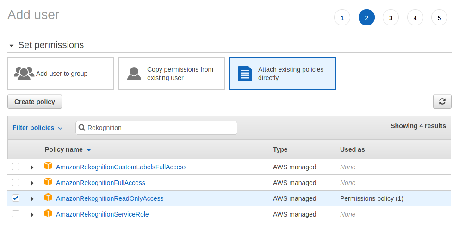Image resolution: width=465 pixels, height=248 pixels.
Task: Click the document icon in Attach existing policies
Action: [x=245, y=74]
